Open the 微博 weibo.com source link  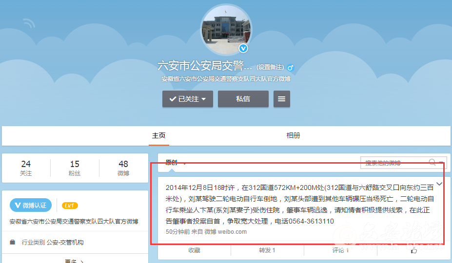(225, 232)
